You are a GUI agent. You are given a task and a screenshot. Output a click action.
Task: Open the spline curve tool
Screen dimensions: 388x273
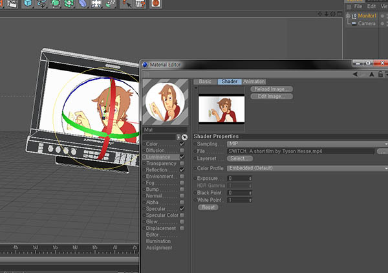(41, 3)
